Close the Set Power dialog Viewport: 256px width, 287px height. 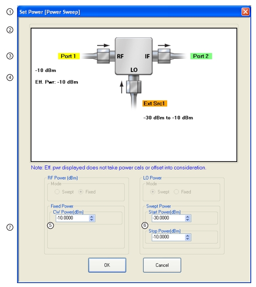tap(245, 12)
